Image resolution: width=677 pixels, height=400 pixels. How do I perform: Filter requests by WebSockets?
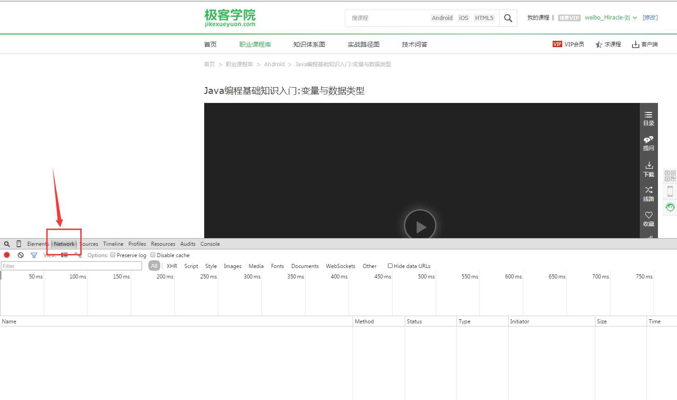[x=340, y=266]
